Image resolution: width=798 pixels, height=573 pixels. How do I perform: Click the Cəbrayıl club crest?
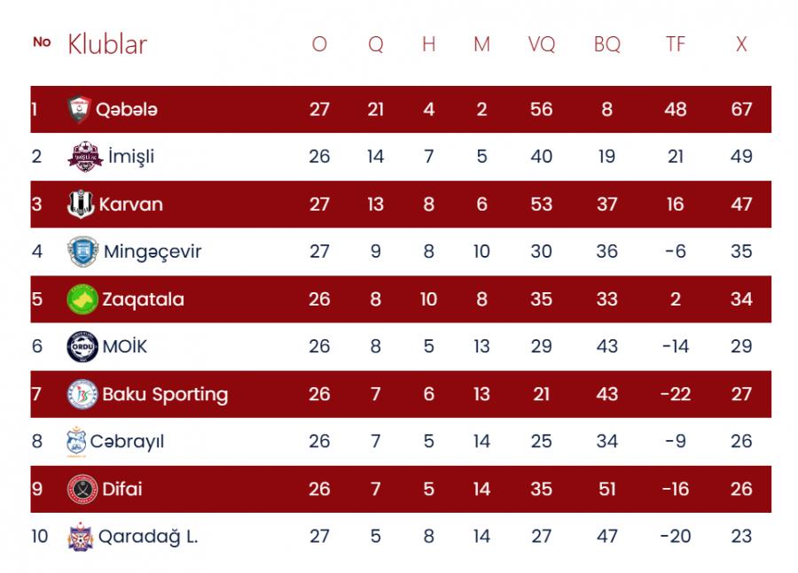coord(76,441)
